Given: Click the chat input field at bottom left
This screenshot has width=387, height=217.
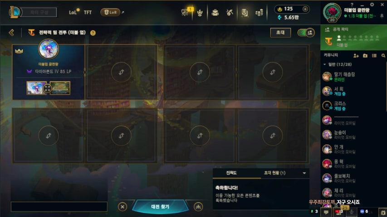Looking at the screenshot, I should (x=59, y=207).
